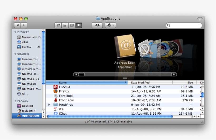
Task: Open iDisk in the sidebar
Action: 25,42
